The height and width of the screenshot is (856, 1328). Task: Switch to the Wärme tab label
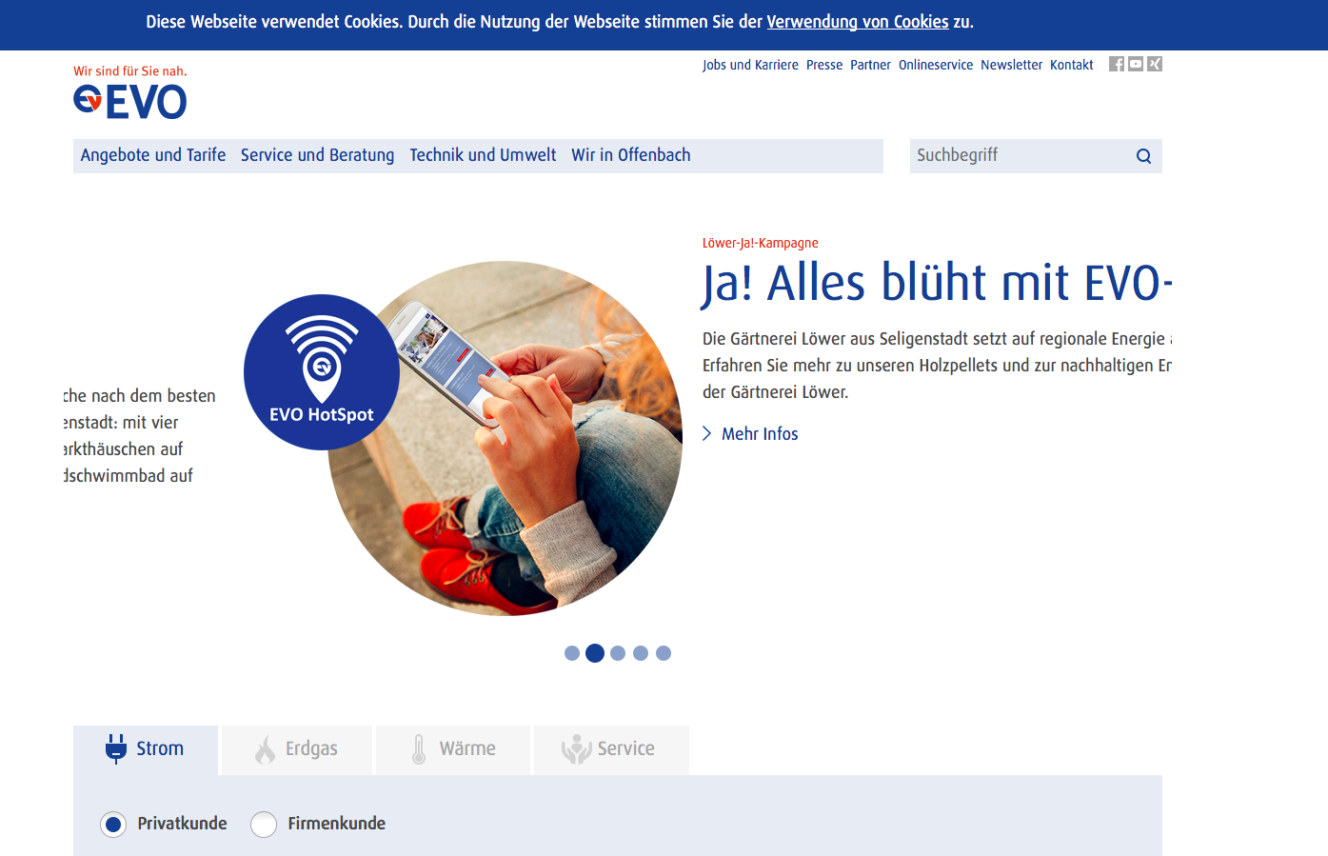point(467,748)
